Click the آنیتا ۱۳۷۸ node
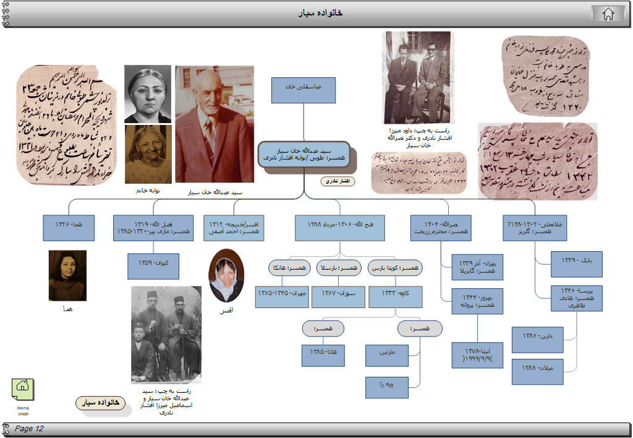This screenshot has width=633, height=438. (477, 356)
